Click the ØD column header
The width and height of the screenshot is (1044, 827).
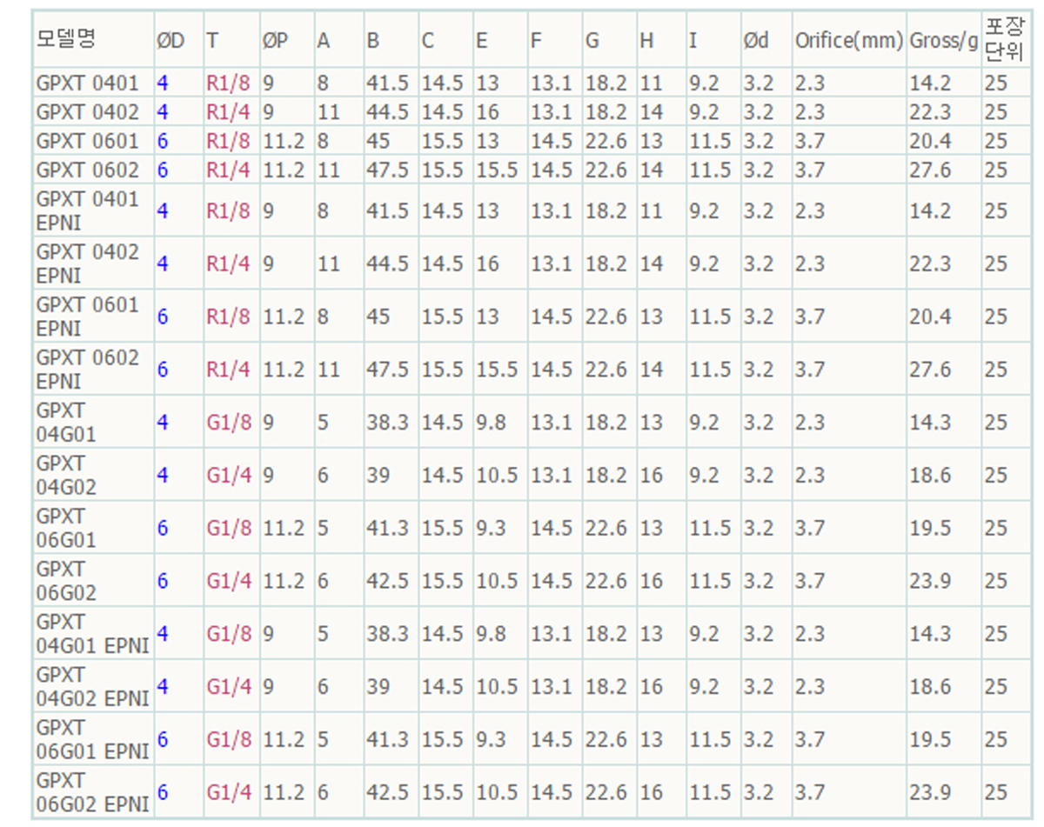tap(171, 40)
